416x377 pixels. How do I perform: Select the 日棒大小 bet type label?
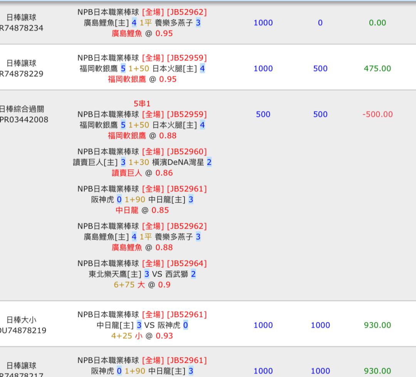click(x=21, y=320)
